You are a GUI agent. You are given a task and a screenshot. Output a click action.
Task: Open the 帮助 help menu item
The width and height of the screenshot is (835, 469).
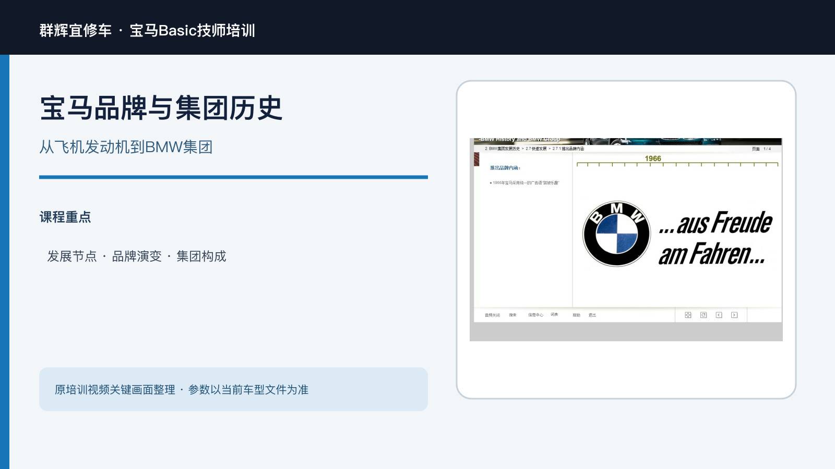pyautogui.click(x=576, y=315)
